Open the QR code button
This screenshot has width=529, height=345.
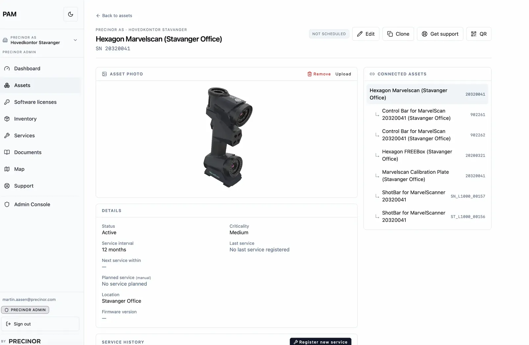[x=479, y=34]
